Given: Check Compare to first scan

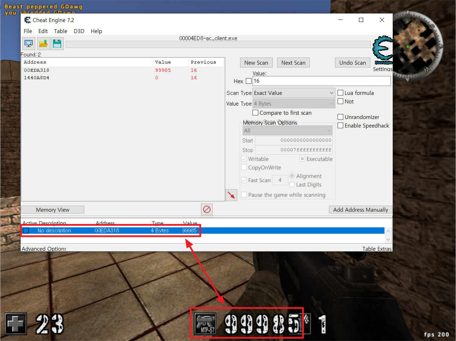Looking at the screenshot, I should 255,113.
